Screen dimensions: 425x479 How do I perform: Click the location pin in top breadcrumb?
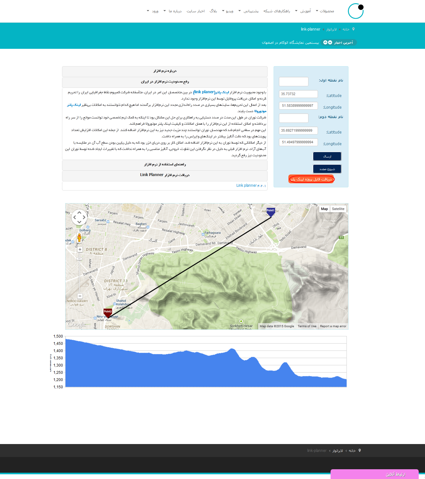pos(353,29)
